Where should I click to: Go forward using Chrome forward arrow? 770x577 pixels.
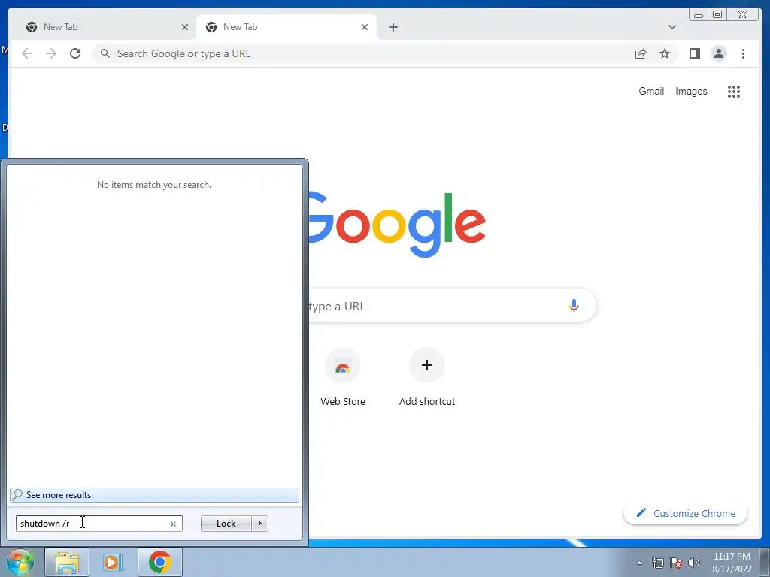pyautogui.click(x=51, y=53)
